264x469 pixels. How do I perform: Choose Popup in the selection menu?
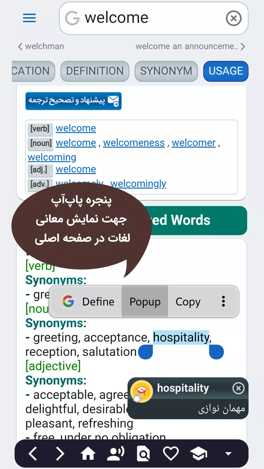pyautogui.click(x=145, y=302)
